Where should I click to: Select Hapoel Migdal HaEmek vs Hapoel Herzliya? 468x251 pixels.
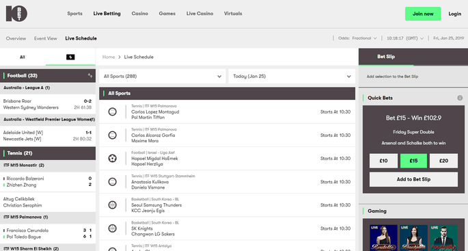[x=227, y=159]
